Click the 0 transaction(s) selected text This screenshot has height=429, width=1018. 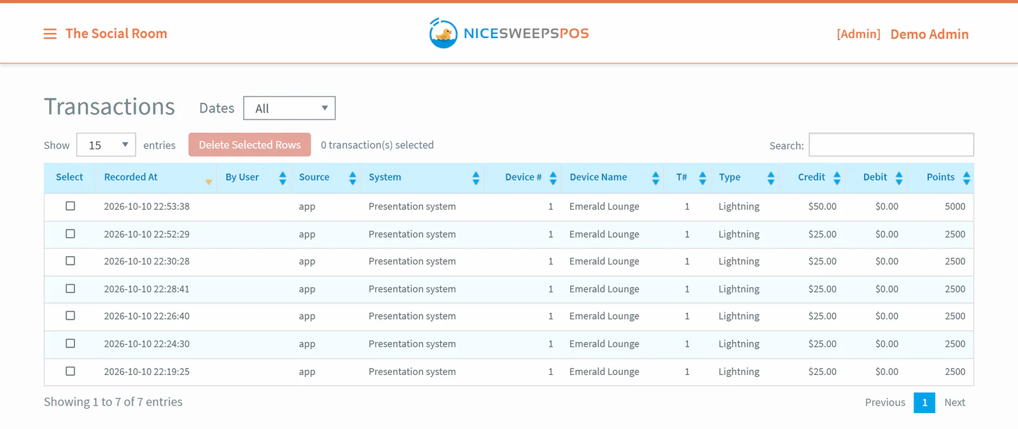377,145
